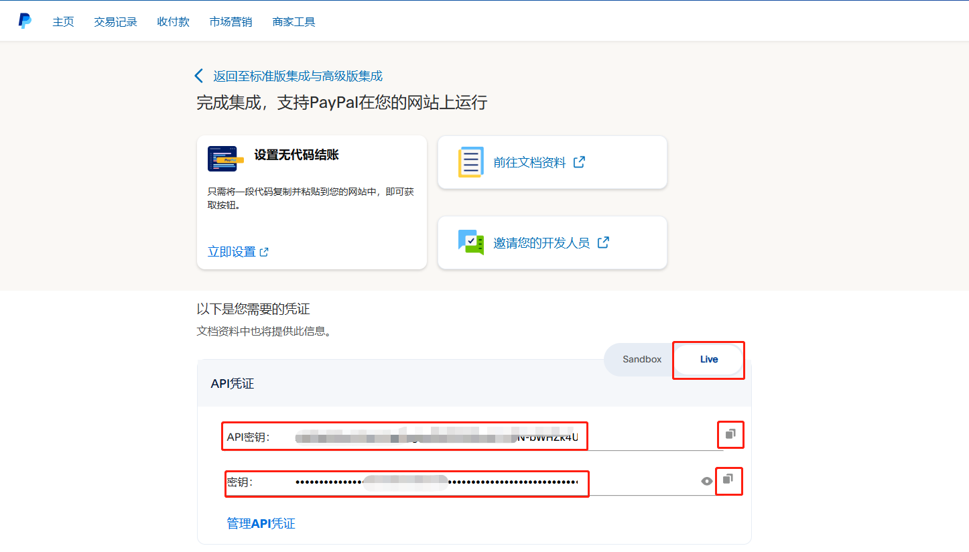
Task: Switch credentials to Live mode
Action: [x=709, y=360]
